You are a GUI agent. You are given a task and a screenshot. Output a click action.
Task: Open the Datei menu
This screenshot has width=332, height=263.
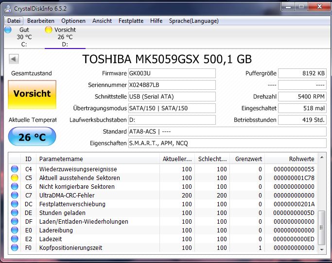pyautogui.click(x=14, y=21)
